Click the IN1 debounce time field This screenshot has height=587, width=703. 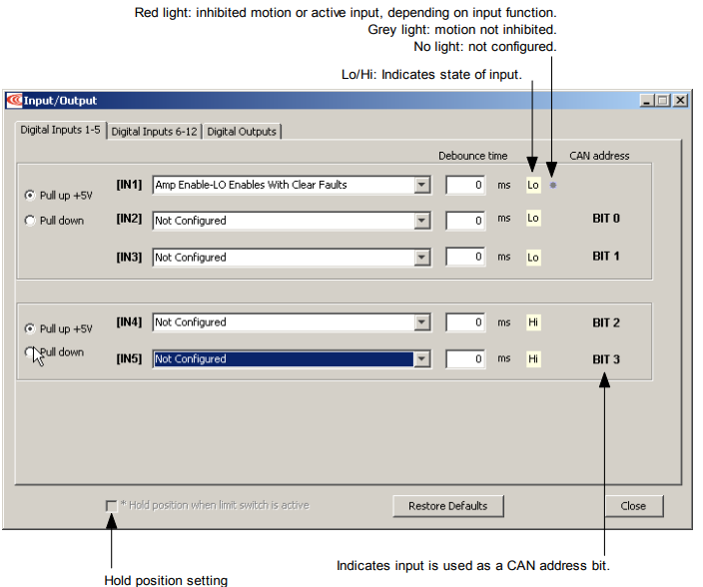465,185
